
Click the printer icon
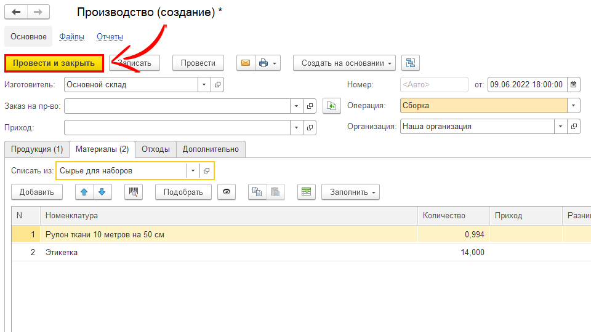(x=263, y=63)
